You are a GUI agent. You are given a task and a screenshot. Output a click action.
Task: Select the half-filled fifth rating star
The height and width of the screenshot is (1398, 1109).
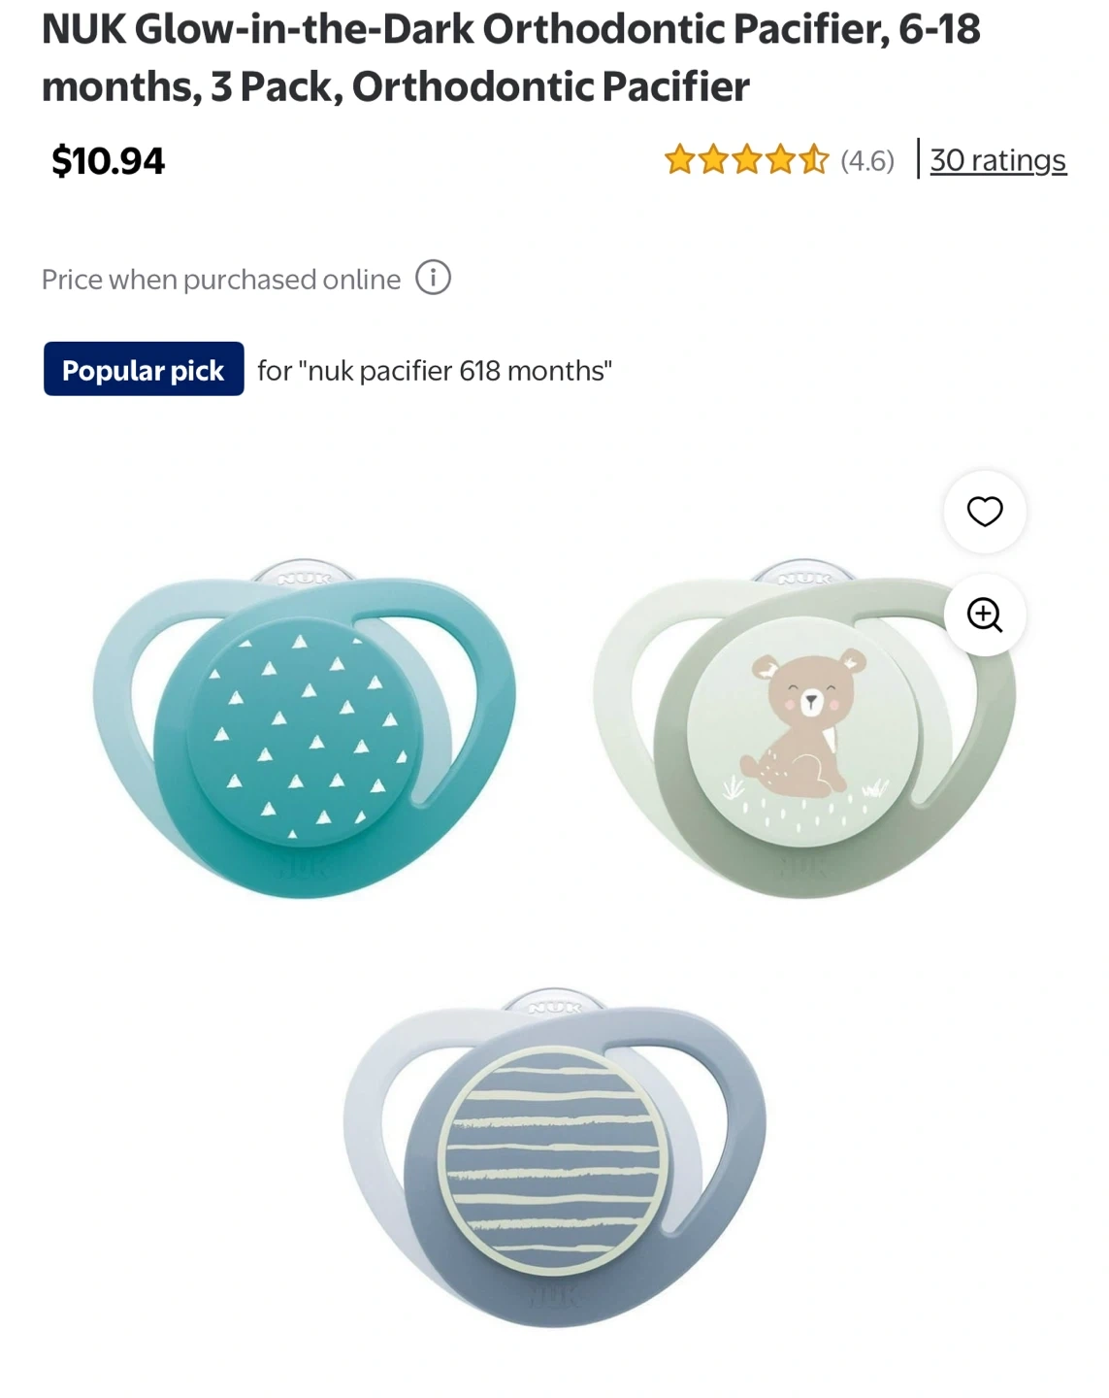(x=814, y=159)
